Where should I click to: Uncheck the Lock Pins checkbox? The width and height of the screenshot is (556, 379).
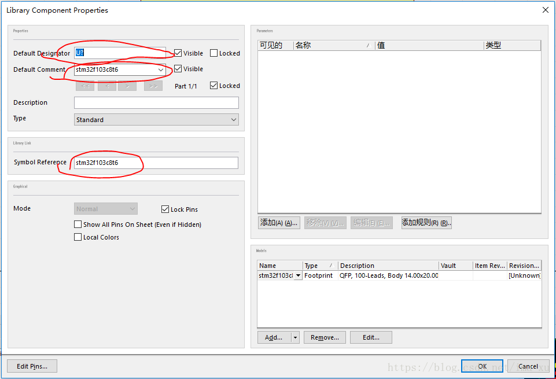point(165,209)
